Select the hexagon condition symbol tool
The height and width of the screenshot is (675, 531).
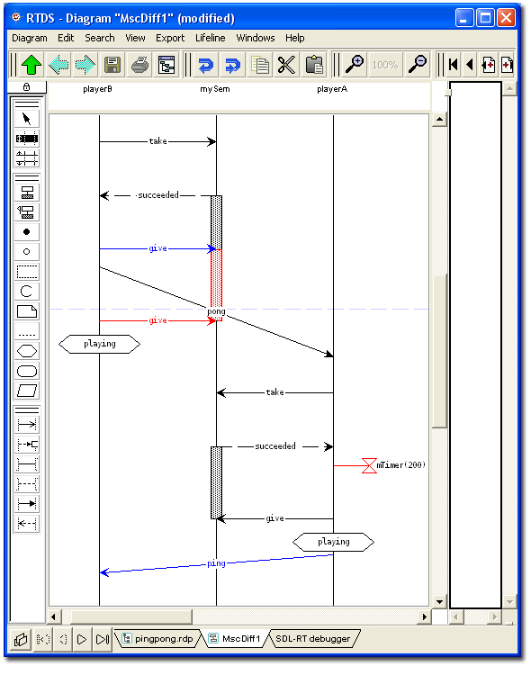[27, 351]
